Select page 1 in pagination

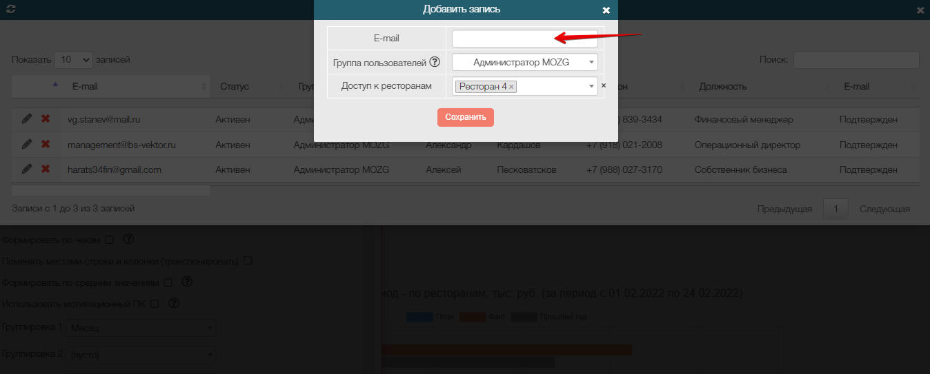836,209
